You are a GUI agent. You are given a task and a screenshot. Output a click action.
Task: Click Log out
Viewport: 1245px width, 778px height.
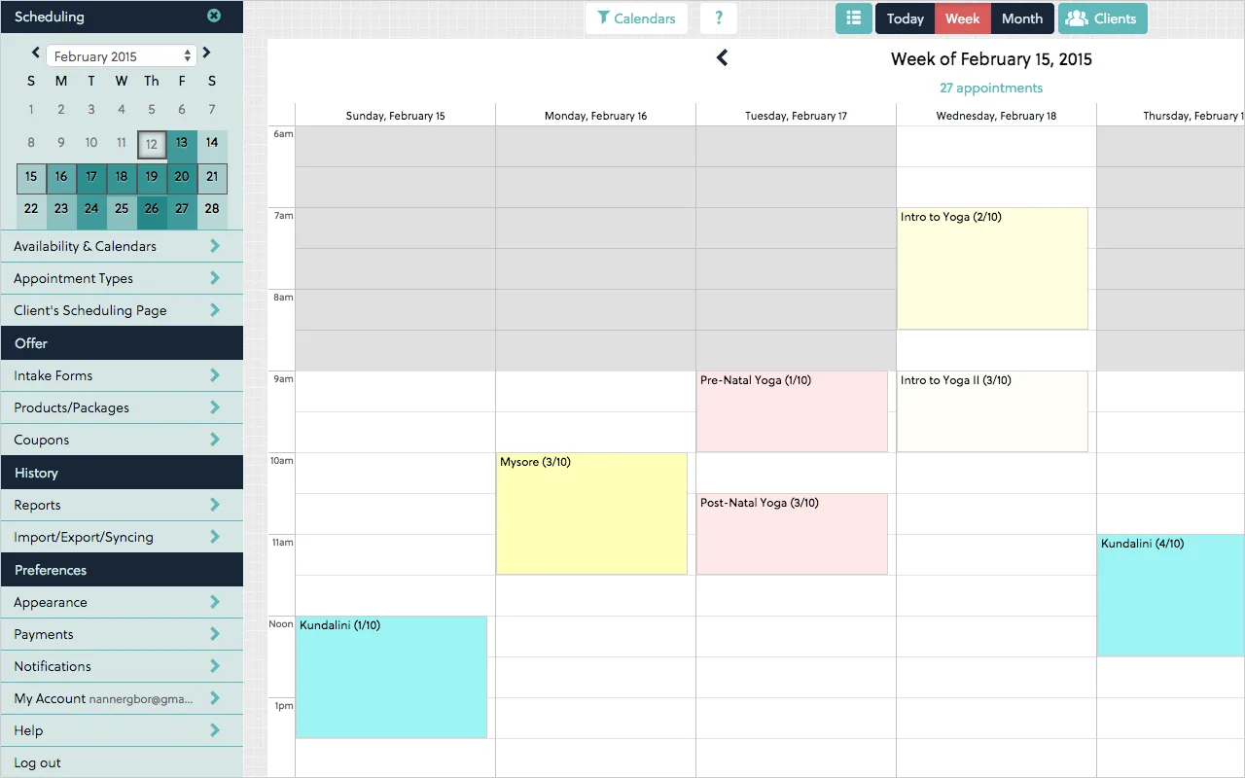[122, 762]
